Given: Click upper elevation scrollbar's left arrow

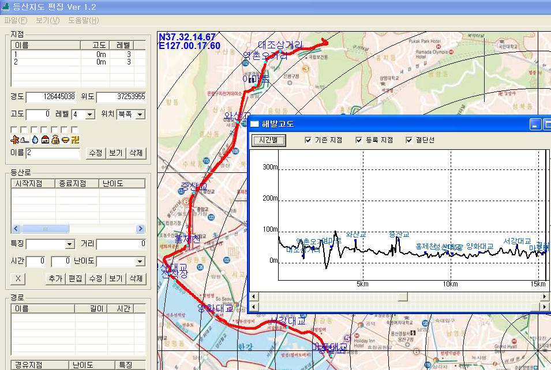Looking at the screenshot, I should point(254,297).
